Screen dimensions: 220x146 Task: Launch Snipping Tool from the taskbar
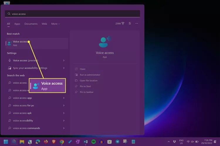point(125,142)
